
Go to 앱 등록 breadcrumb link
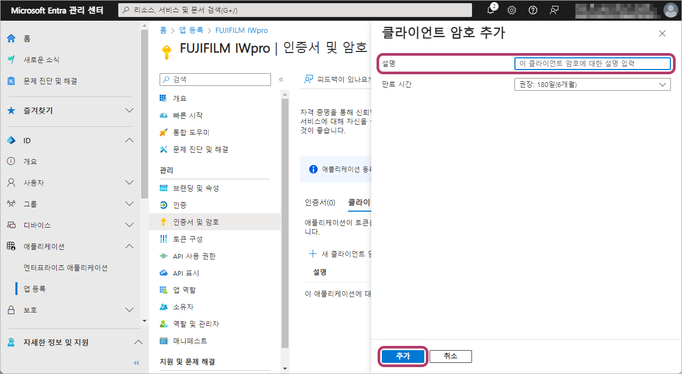[191, 30]
